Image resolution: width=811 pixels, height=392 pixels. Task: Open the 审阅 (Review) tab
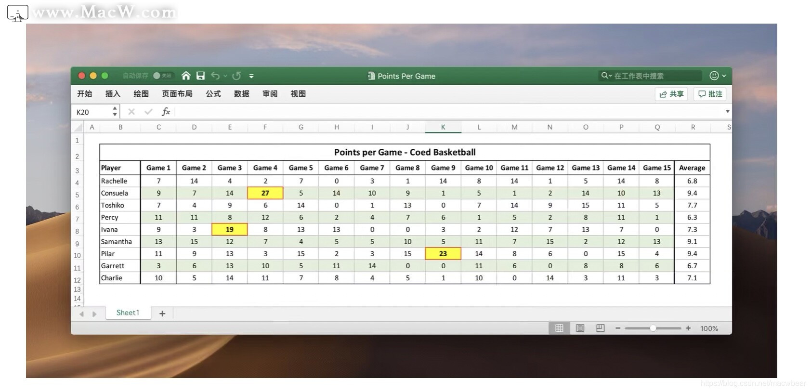(270, 94)
